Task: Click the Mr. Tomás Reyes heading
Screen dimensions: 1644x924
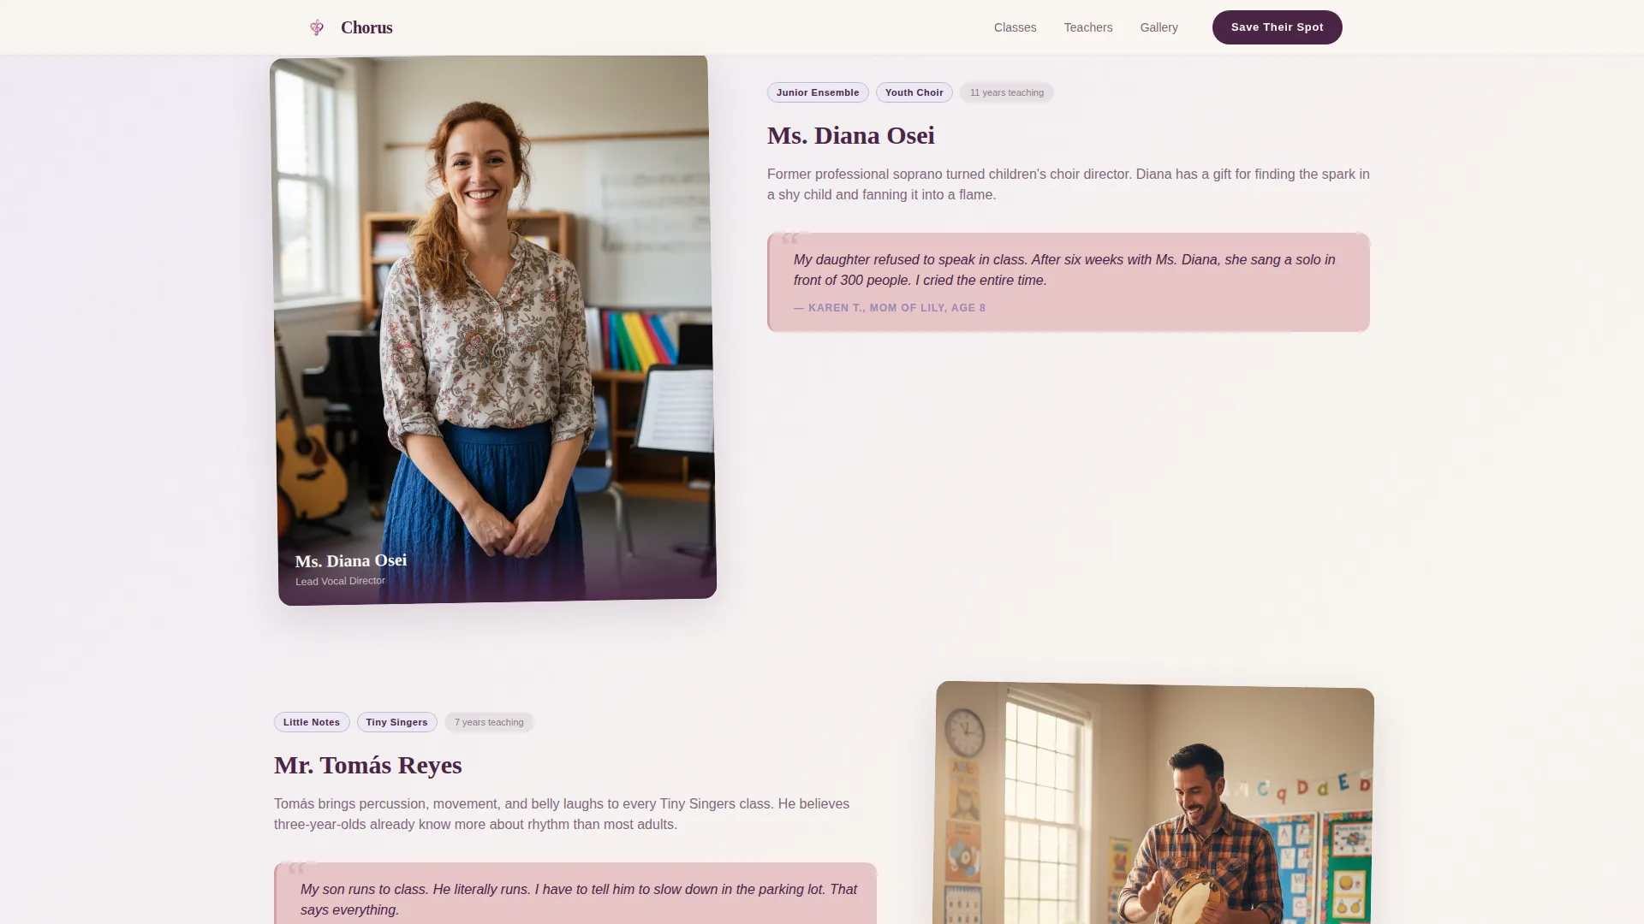Action: (x=367, y=765)
